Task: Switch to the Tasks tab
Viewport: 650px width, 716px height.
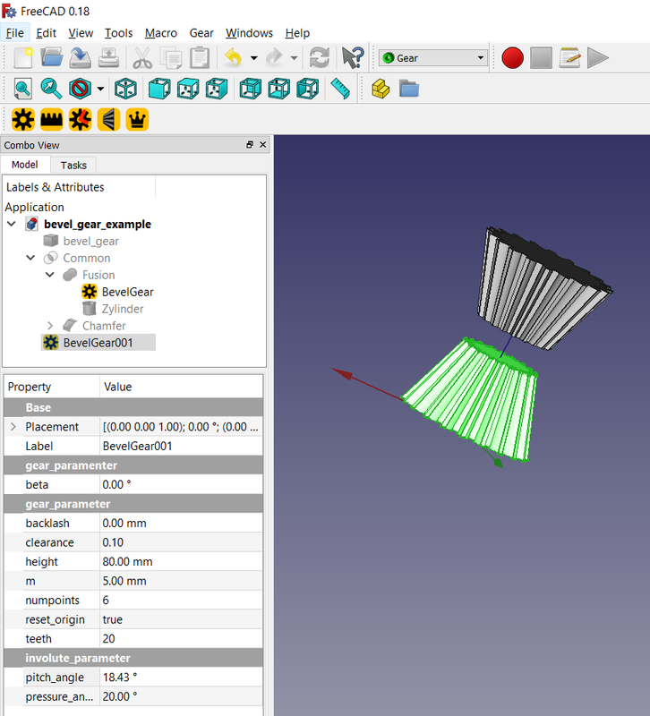Action: pos(73,165)
